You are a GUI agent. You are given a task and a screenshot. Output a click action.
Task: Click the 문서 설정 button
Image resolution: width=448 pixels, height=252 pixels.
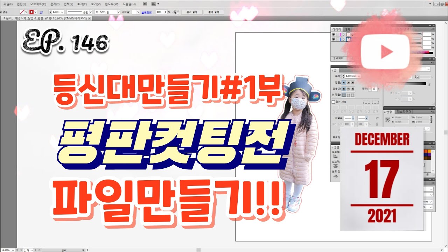192,12
